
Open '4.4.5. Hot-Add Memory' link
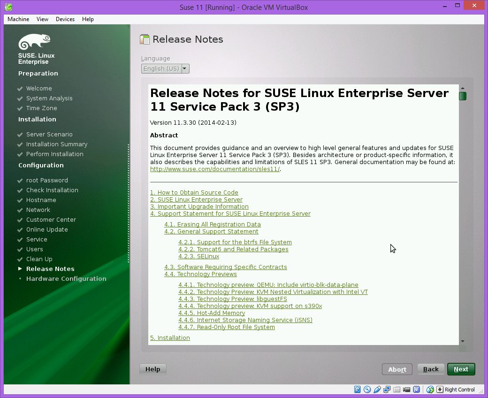click(x=212, y=313)
